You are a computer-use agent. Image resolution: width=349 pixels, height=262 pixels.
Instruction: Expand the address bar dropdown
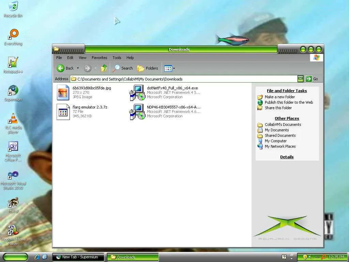point(300,79)
